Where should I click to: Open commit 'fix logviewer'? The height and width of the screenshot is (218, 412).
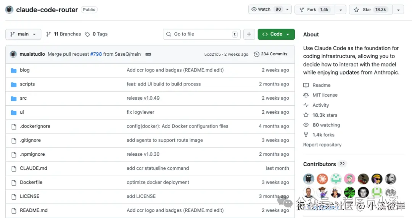(140, 112)
